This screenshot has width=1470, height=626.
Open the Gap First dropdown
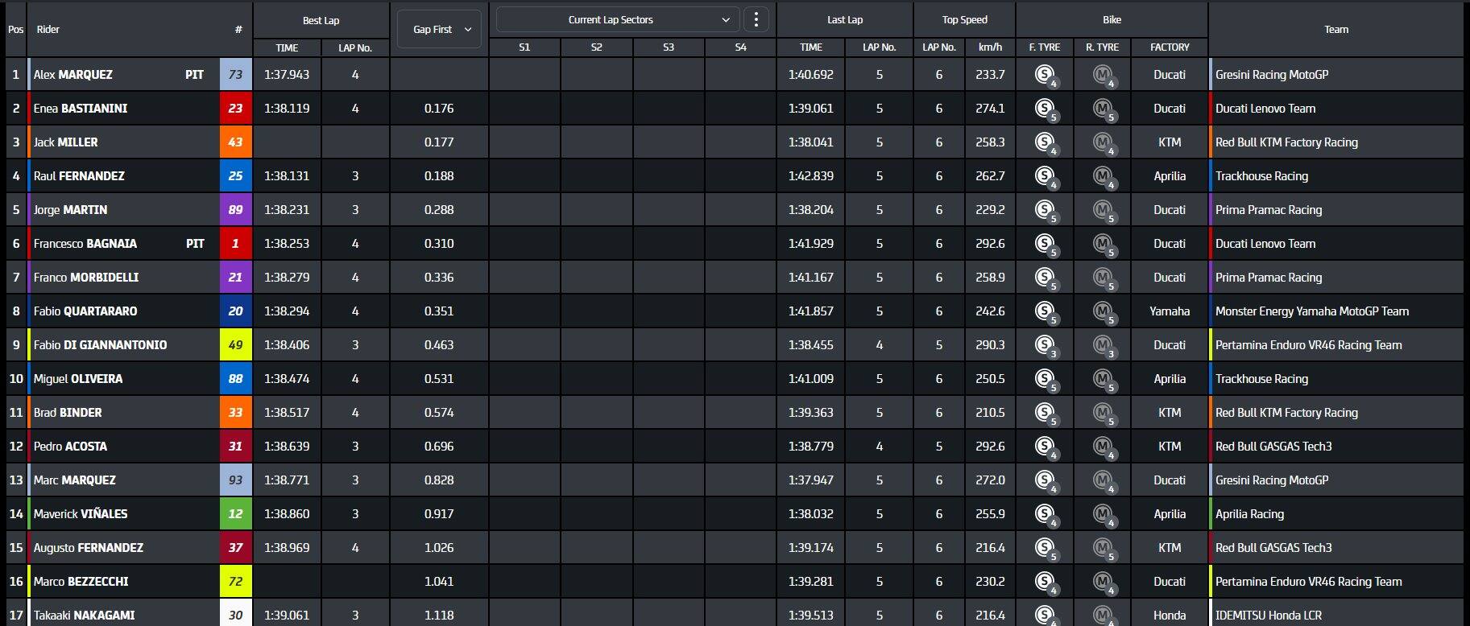point(439,30)
